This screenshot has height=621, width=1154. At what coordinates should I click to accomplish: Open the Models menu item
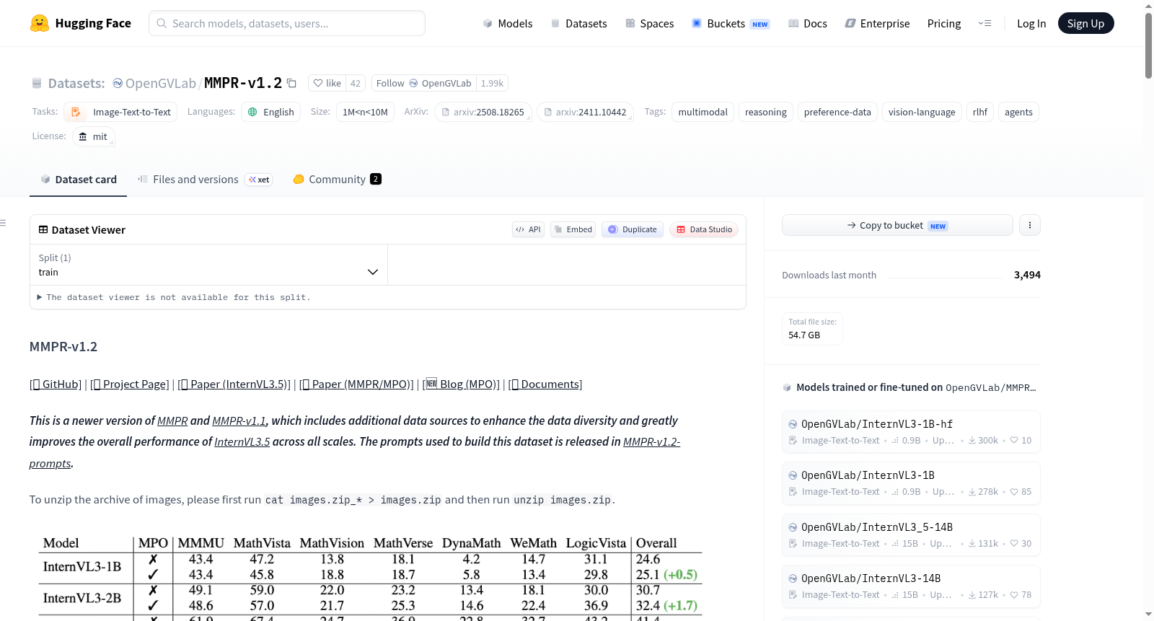(508, 23)
